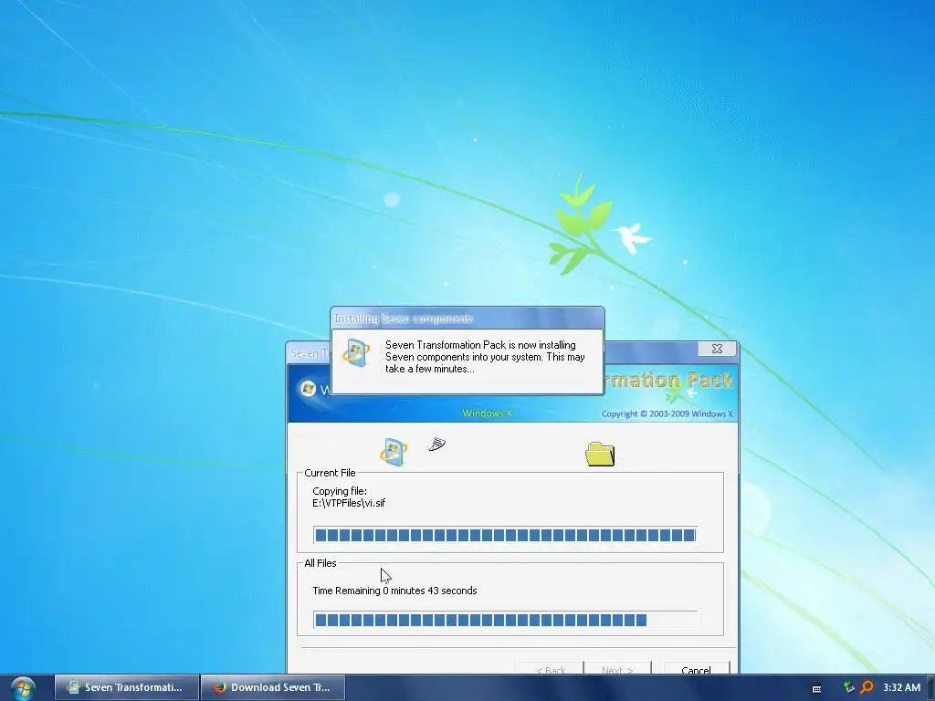
Task: Click the green network tray icon
Action: coord(848,687)
